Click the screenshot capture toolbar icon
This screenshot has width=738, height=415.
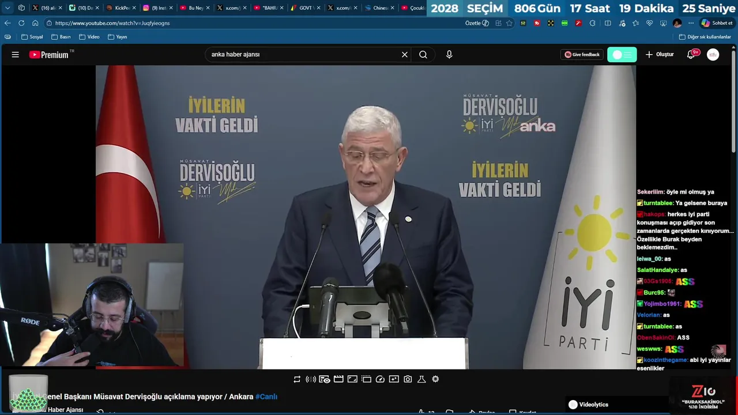663,23
